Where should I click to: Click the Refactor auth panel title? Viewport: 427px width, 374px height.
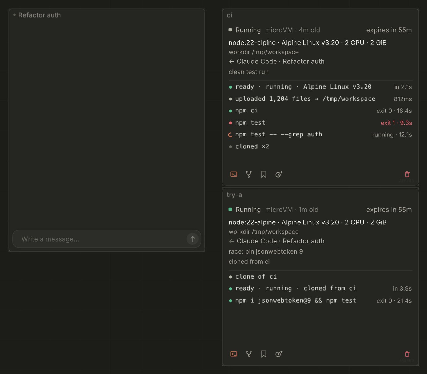(x=39, y=15)
